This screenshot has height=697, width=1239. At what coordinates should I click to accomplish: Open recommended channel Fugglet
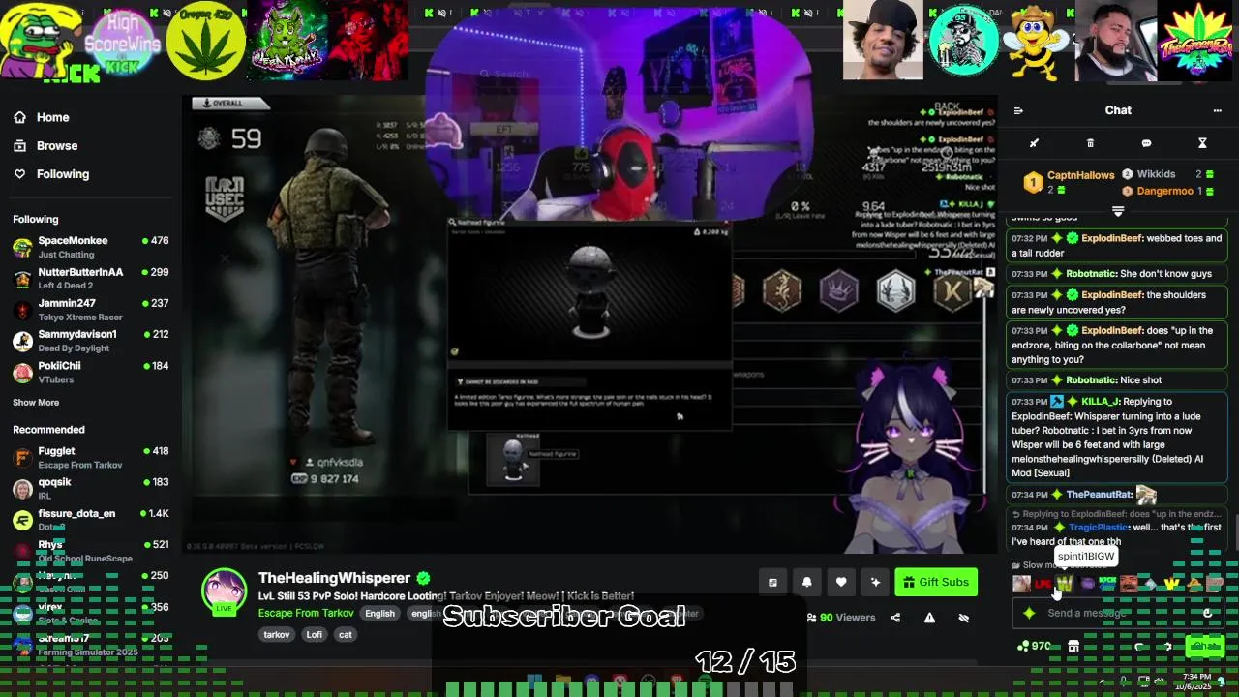coord(90,457)
